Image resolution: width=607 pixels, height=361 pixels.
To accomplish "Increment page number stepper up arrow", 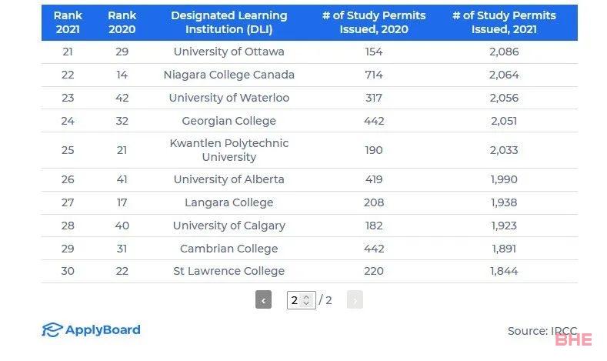I will click(x=307, y=297).
